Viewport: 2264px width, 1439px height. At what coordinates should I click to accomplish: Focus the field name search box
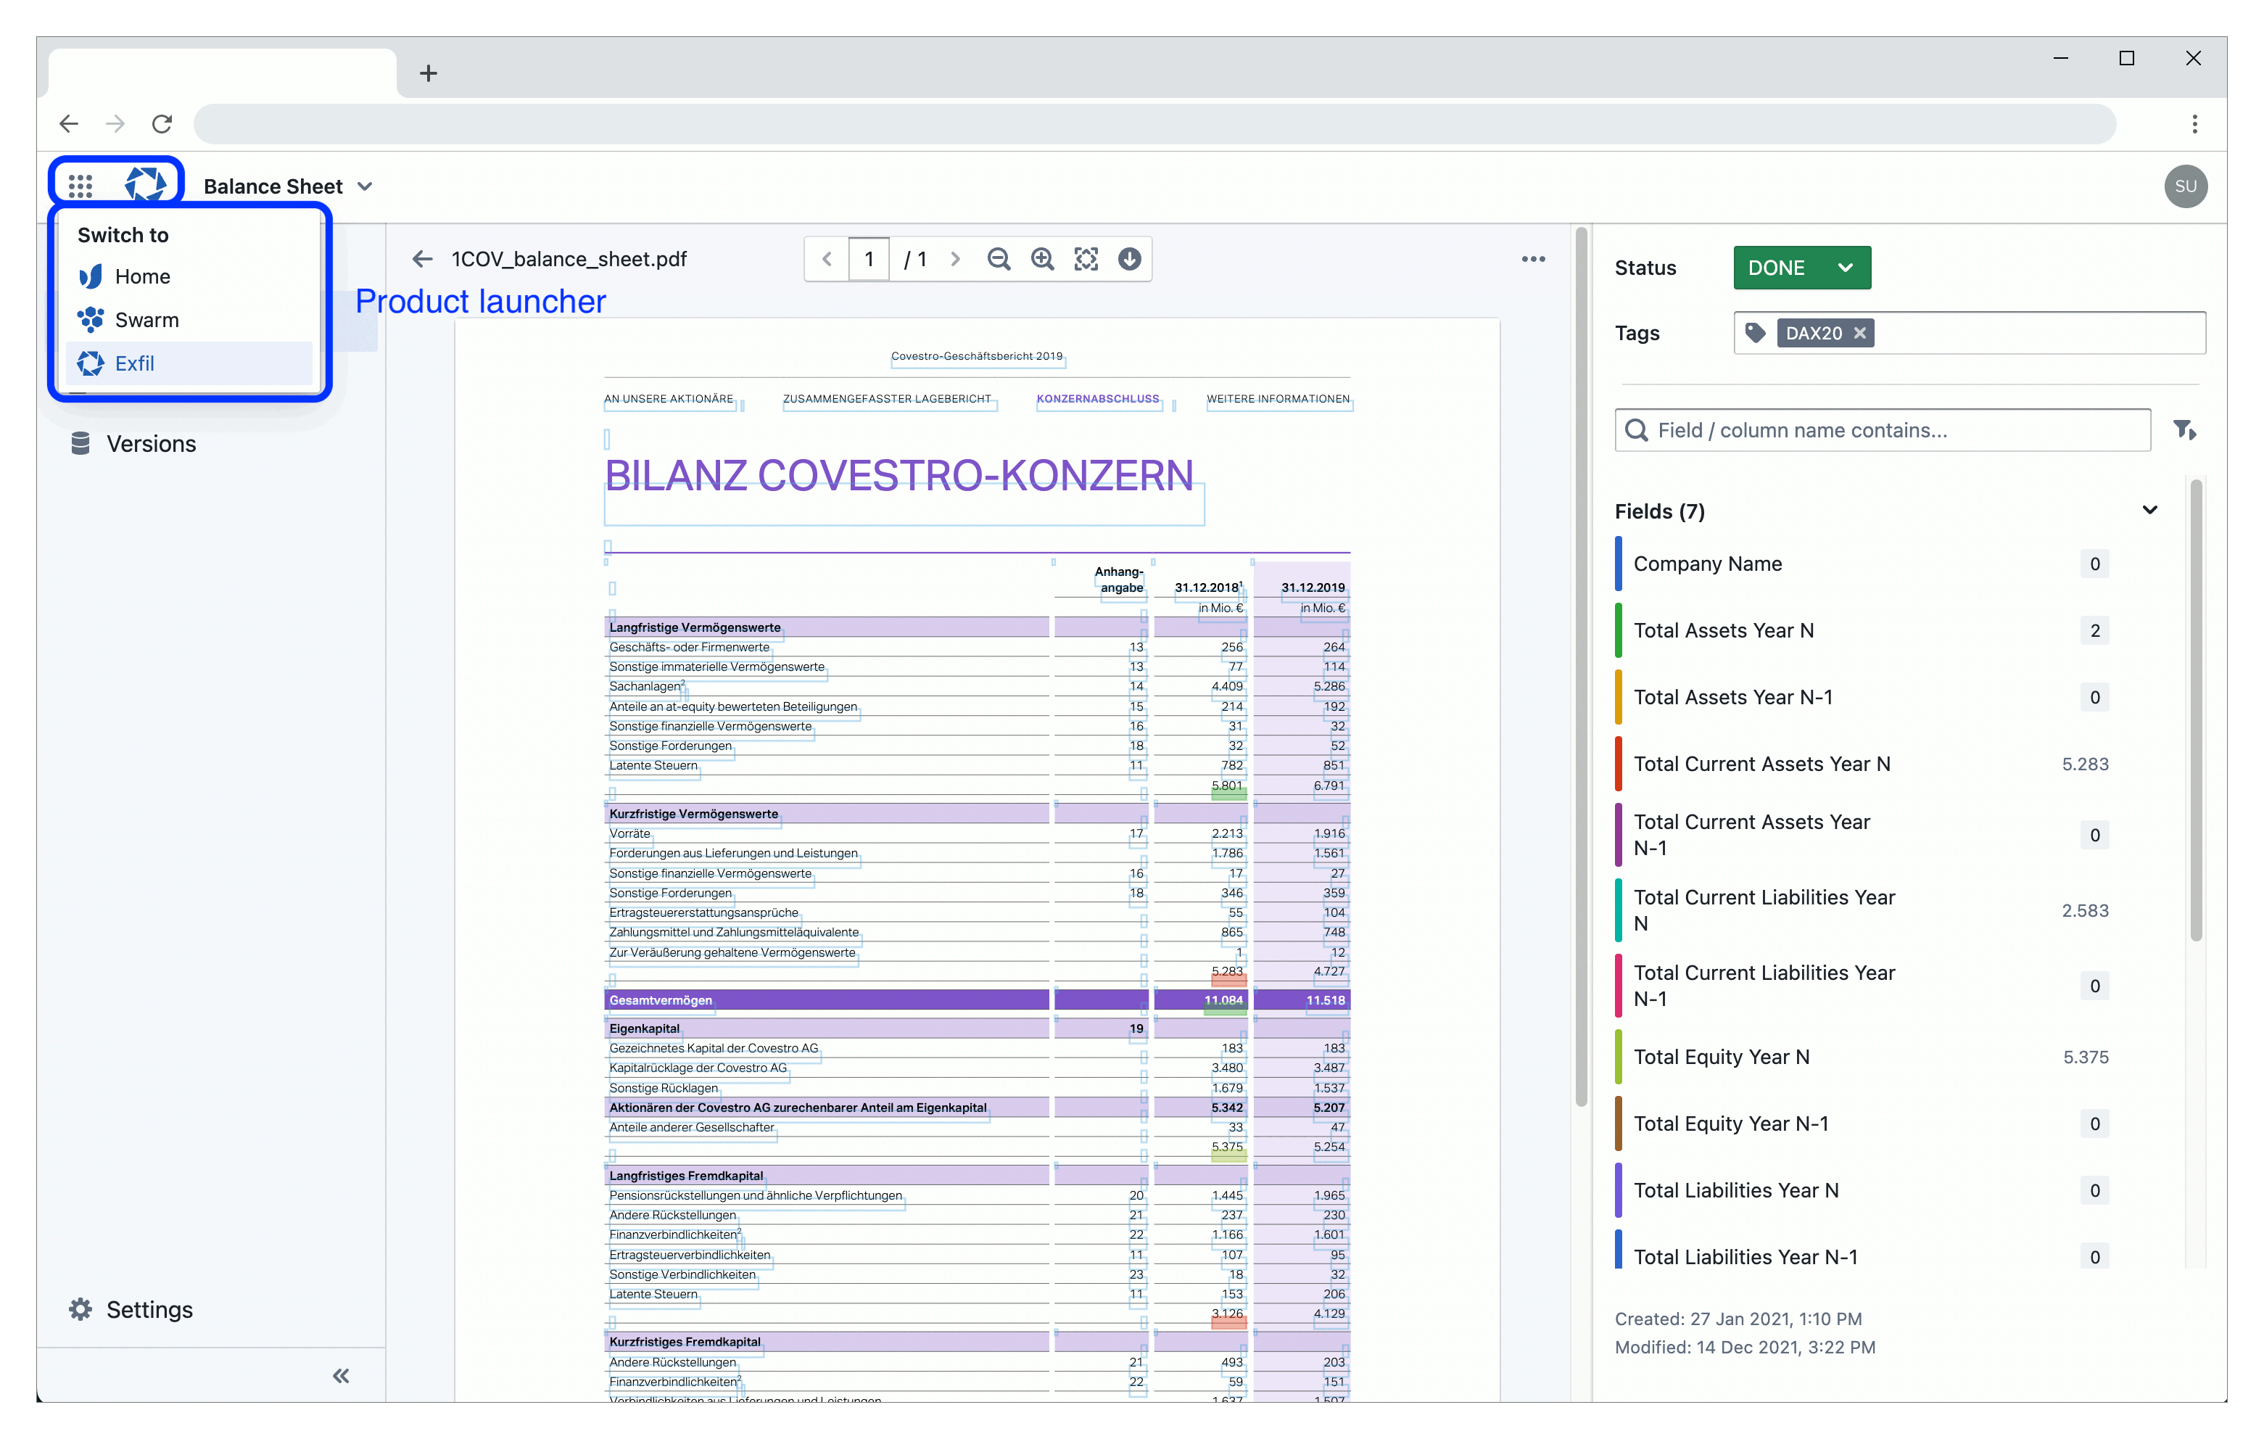[x=1883, y=430]
